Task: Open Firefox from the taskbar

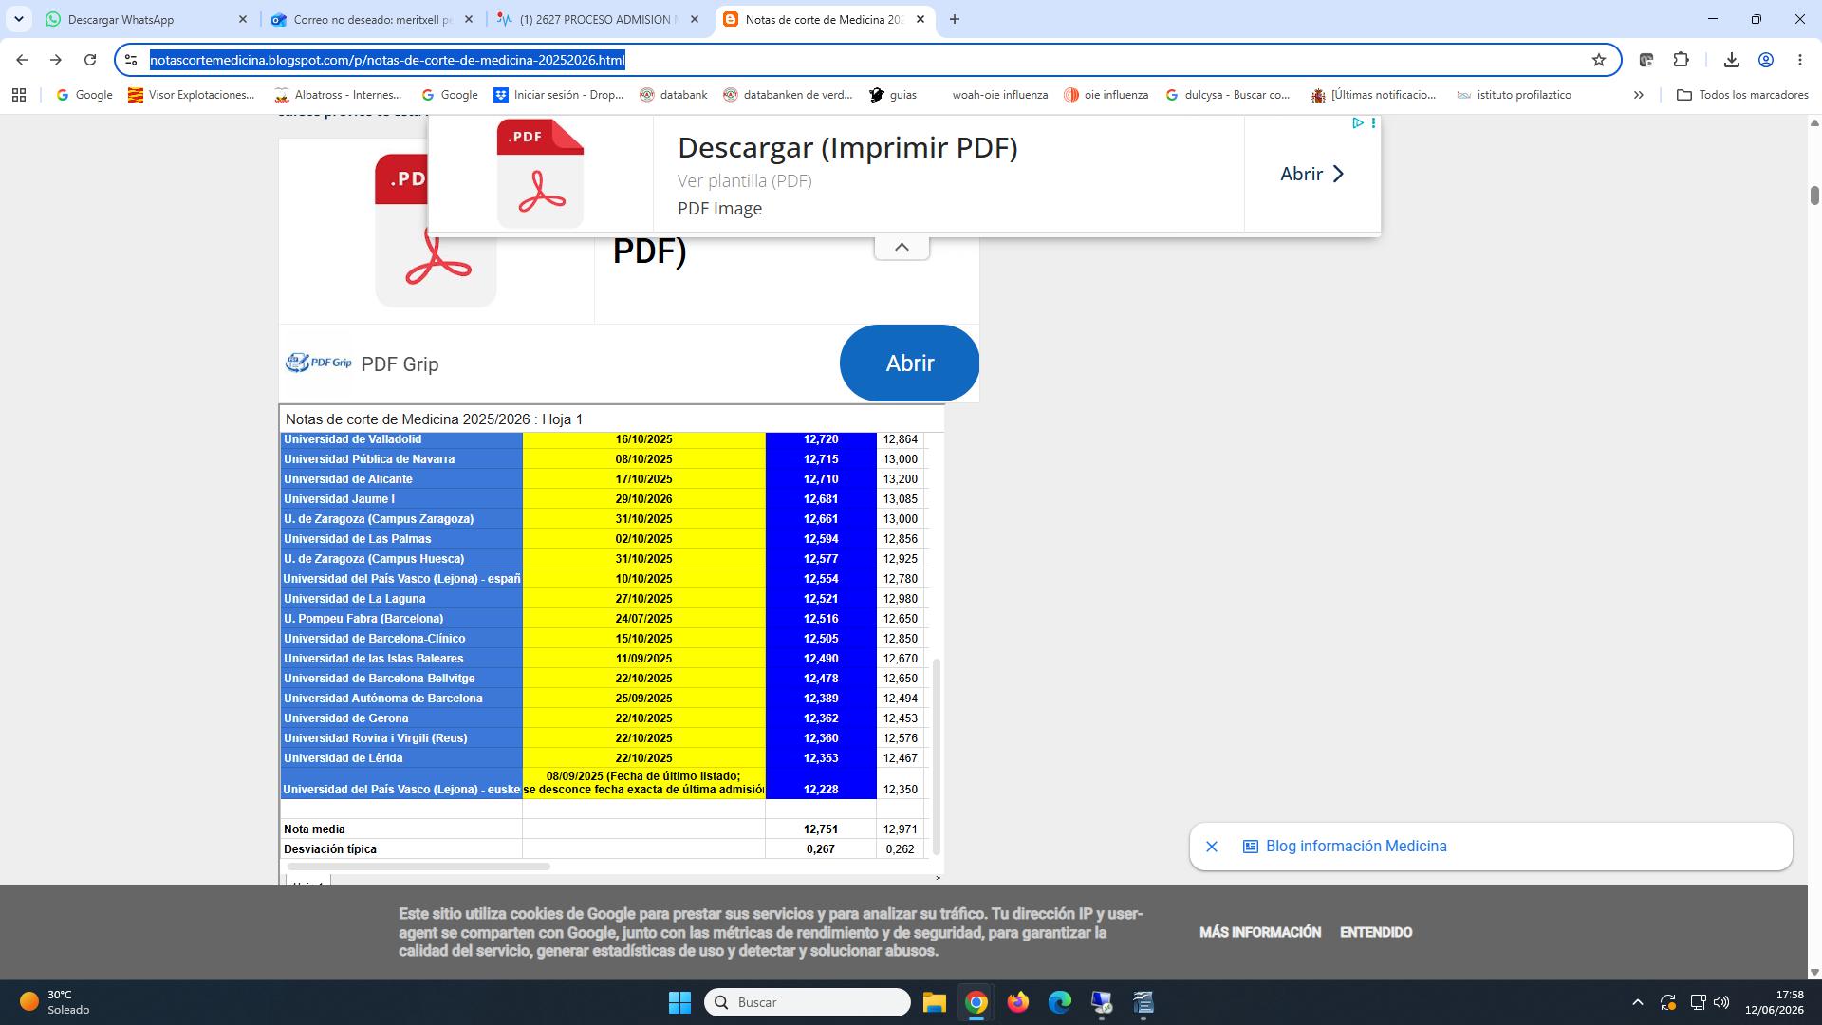Action: pyautogui.click(x=1018, y=1002)
